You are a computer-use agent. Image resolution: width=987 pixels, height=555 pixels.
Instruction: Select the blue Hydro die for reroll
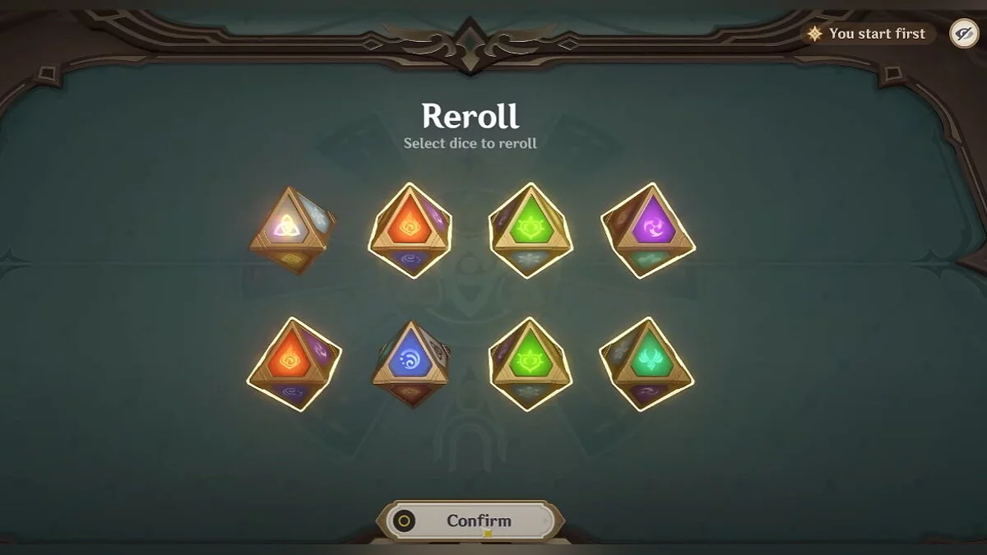(410, 364)
